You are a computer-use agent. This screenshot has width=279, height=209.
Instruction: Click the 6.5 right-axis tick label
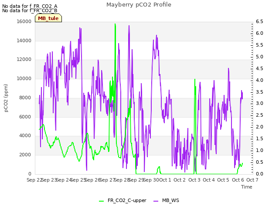259,21
